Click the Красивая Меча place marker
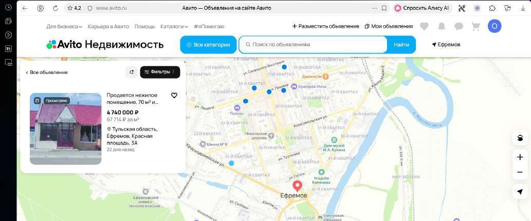The height and width of the screenshot is (221, 531). point(294,86)
